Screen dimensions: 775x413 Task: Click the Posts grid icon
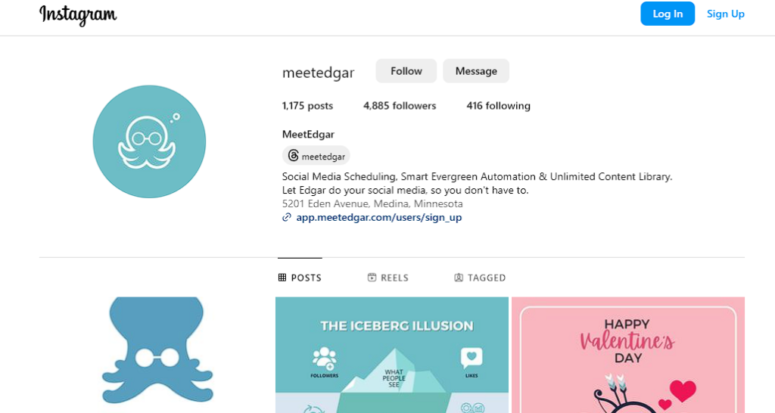point(282,278)
